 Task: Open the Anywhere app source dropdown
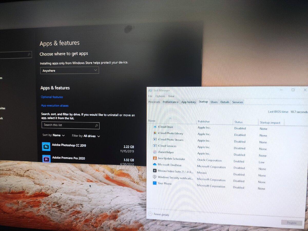click(x=70, y=70)
